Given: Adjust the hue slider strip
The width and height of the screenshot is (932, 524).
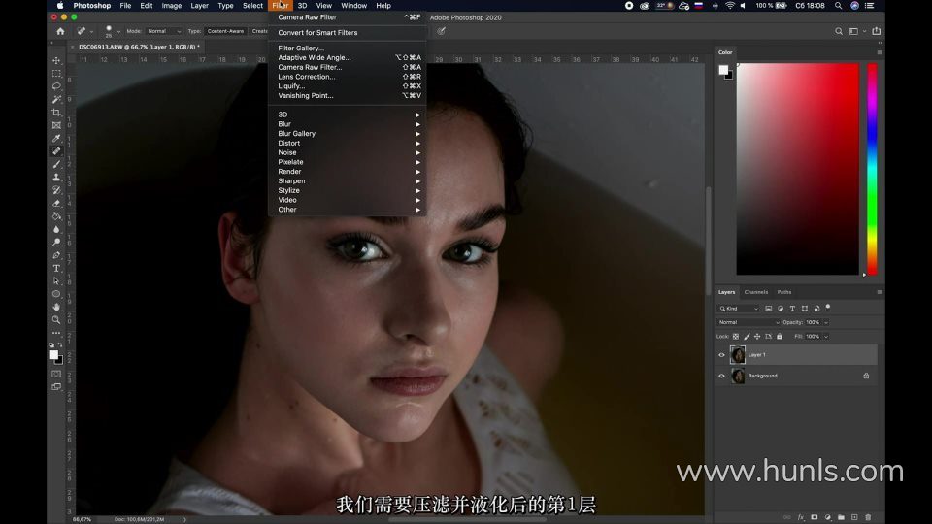Looking at the screenshot, I should 872,169.
